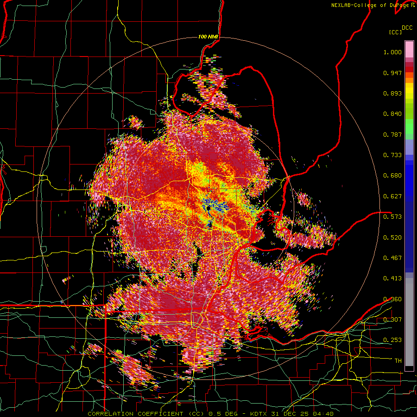
Task: Click the 0.307 legend value
Action: tap(392, 319)
